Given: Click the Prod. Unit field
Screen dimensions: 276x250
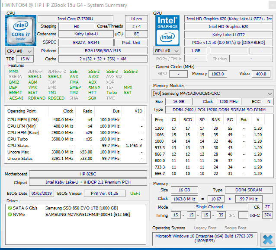Looking at the screenshot, I should click(x=131, y=42).
